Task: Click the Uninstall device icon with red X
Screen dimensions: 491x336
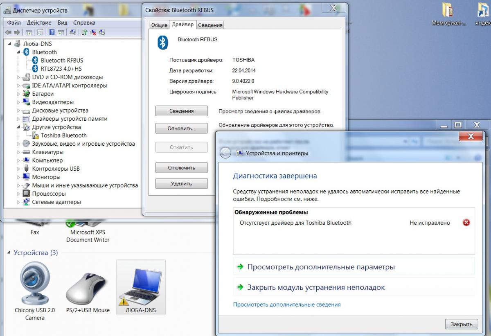Action: (93, 32)
